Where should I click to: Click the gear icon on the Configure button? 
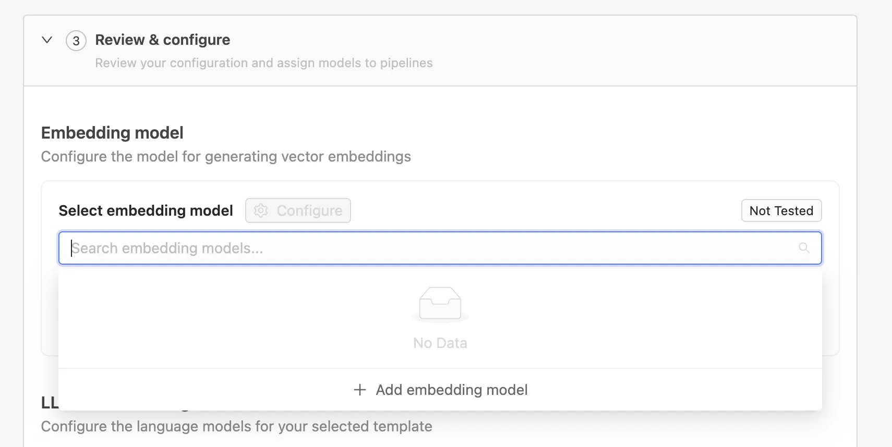click(x=260, y=210)
